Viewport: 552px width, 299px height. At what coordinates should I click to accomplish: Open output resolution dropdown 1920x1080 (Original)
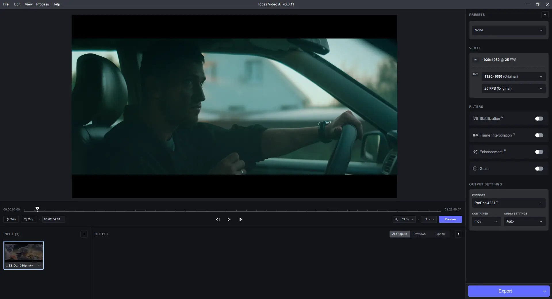point(513,76)
